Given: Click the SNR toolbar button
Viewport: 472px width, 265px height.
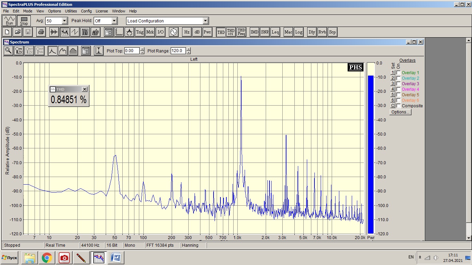Looking at the screenshot, I should click(x=265, y=32).
